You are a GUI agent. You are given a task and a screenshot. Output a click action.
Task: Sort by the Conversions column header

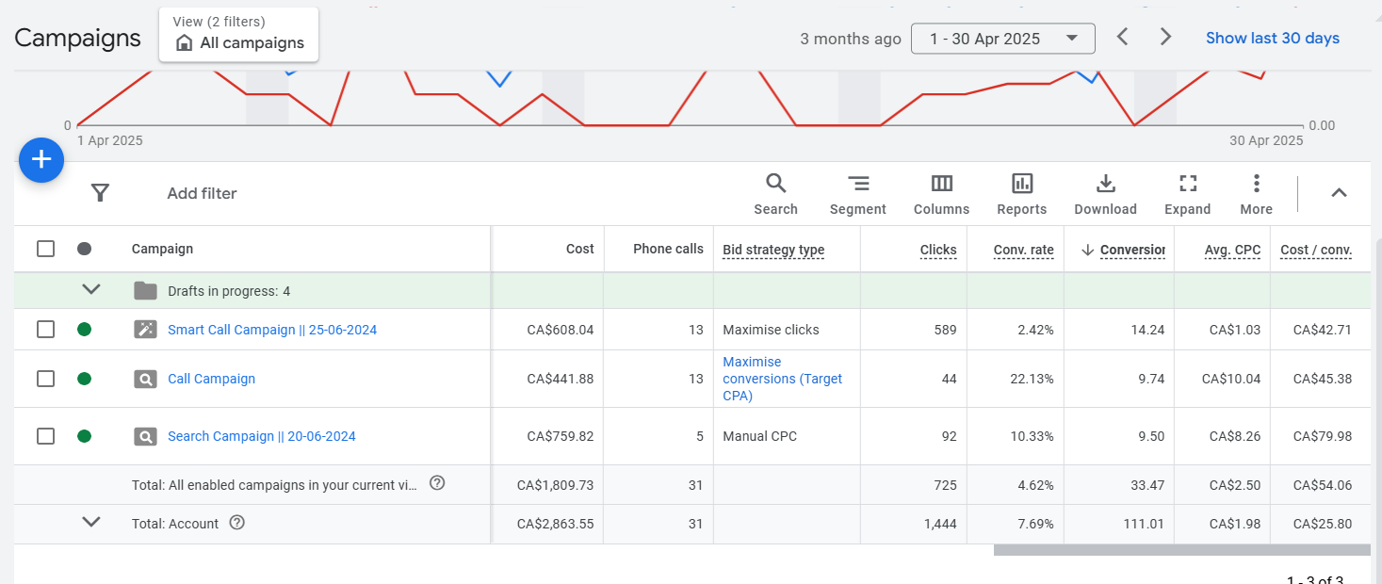point(1130,250)
